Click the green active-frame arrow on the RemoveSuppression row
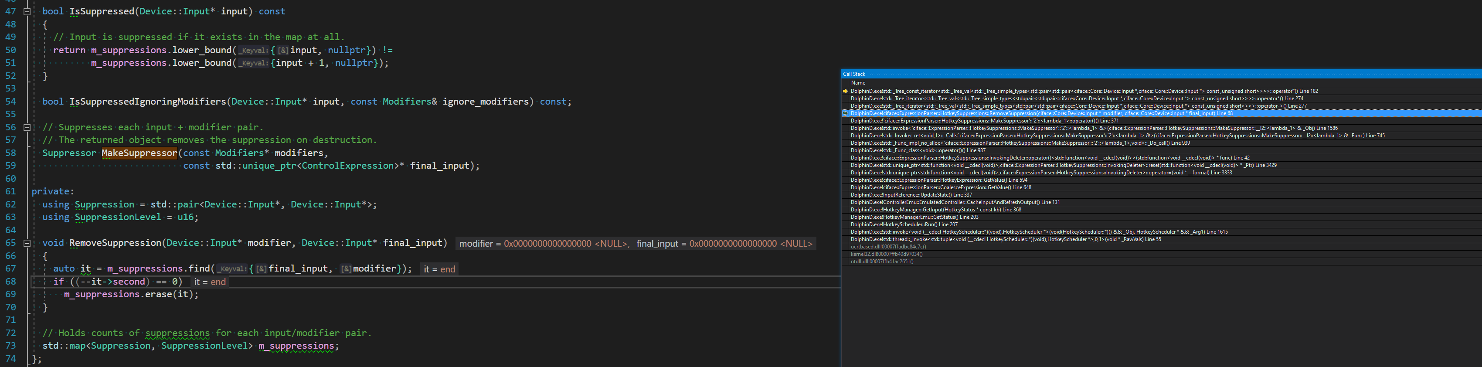Image resolution: width=1482 pixels, height=367 pixels. [845, 113]
